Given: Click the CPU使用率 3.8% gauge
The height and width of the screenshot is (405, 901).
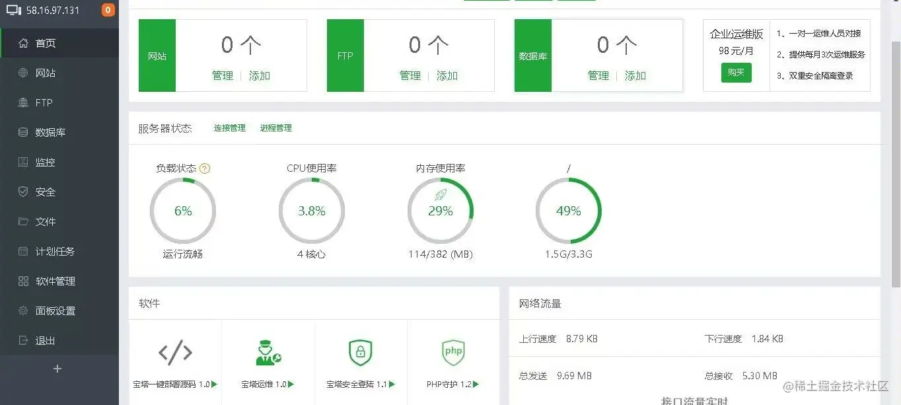Looking at the screenshot, I should [312, 211].
